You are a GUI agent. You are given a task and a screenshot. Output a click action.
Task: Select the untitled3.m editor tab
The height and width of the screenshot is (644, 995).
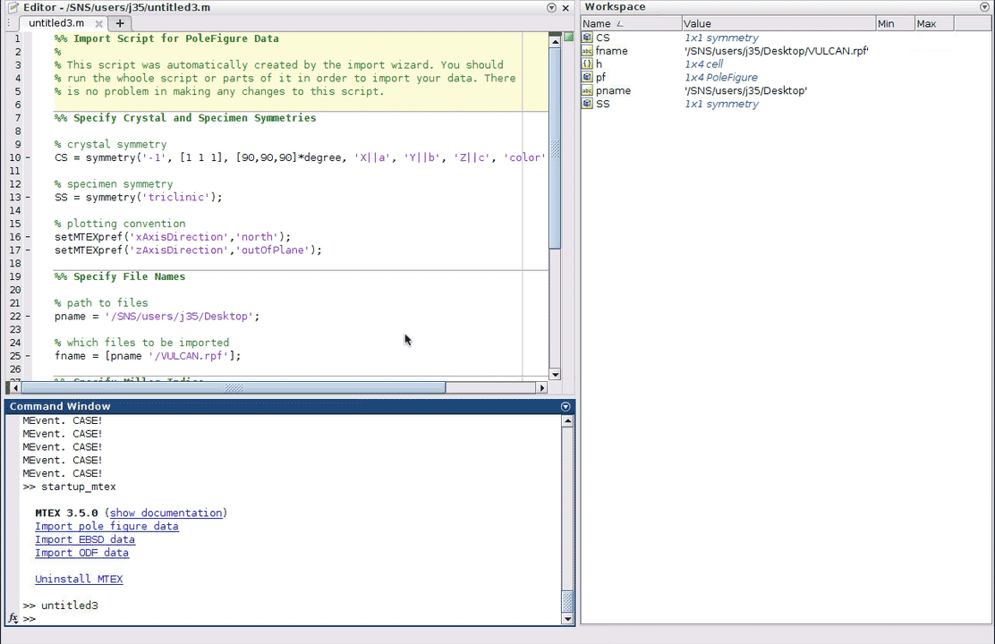[x=56, y=23]
